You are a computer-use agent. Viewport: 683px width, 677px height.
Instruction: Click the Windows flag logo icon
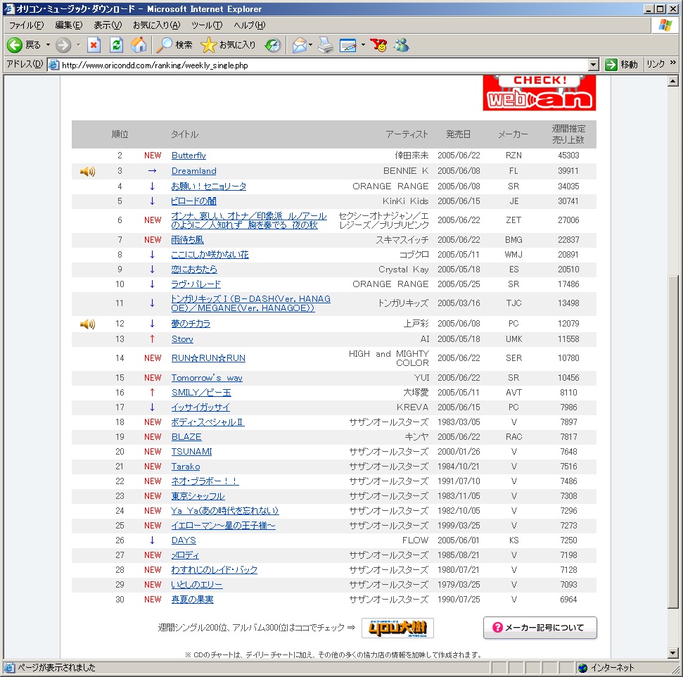pos(665,25)
